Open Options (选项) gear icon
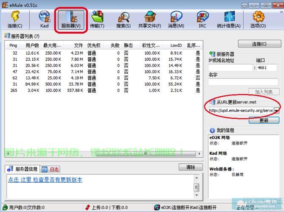Image resolution: width=284 pixels, height=212 pixels. click(x=258, y=20)
